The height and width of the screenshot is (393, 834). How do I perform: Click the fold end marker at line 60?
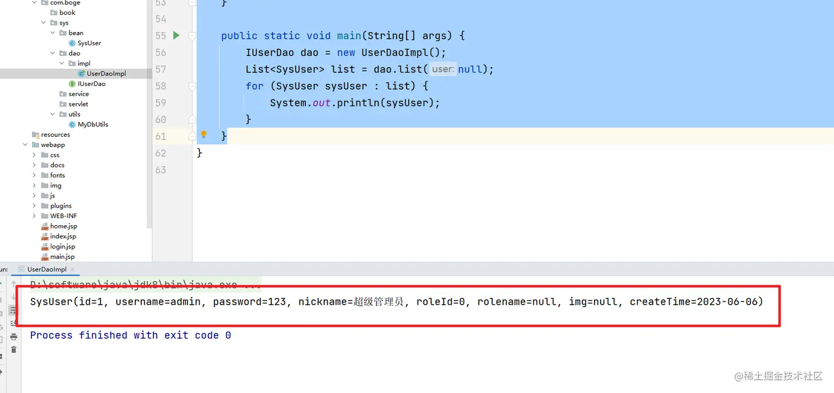tap(193, 119)
